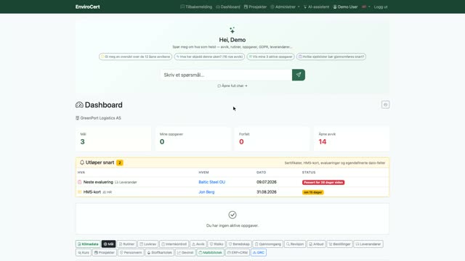Open the Gjennomgang module
This screenshot has width=465, height=261.
point(268,244)
